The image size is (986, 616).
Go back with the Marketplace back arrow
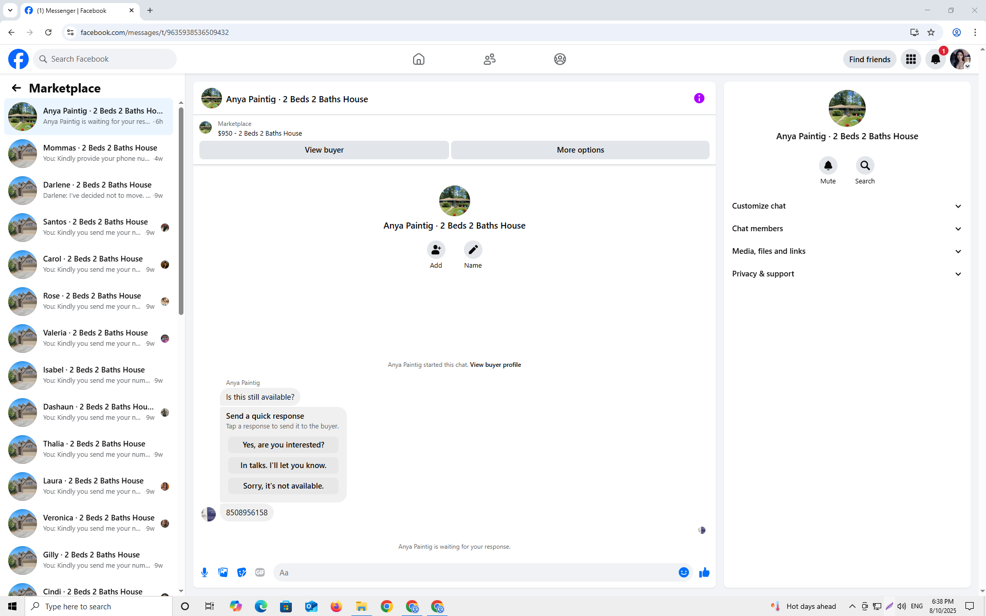[16, 88]
